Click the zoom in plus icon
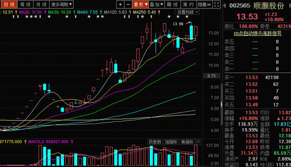Viewport: 291px width, 167px height. [120, 4]
